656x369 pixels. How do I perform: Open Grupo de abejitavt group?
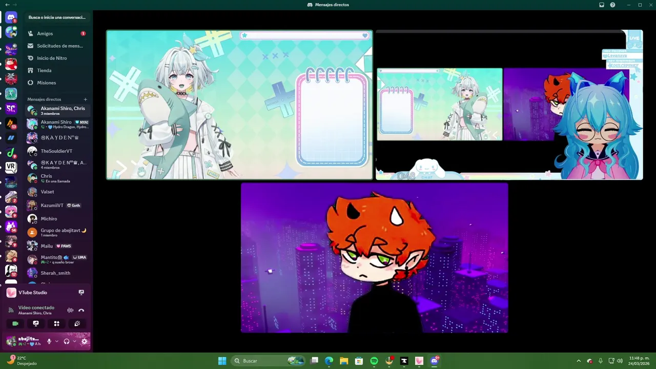[57, 232]
